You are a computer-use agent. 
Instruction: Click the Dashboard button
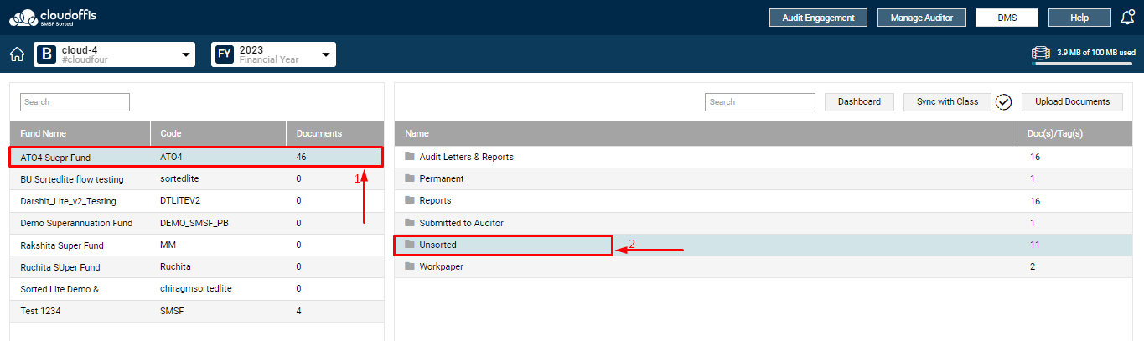[x=859, y=101]
